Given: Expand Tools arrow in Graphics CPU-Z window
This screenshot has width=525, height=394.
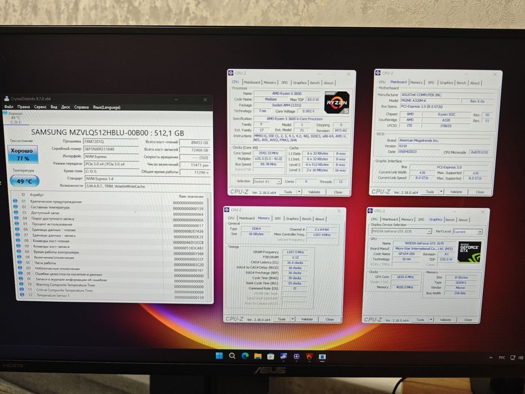Looking at the screenshot, I should [x=431, y=320].
